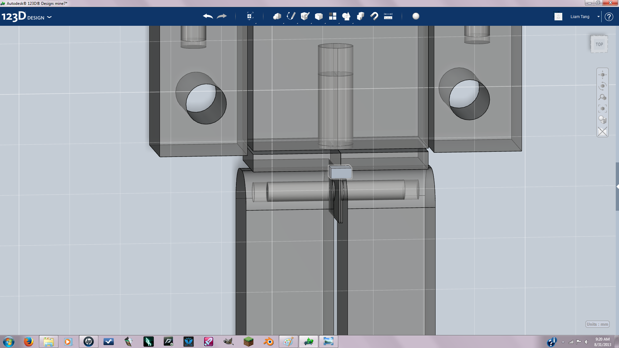This screenshot has width=619, height=348.
Task: Open the Material sphere tool
Action: tap(416, 16)
